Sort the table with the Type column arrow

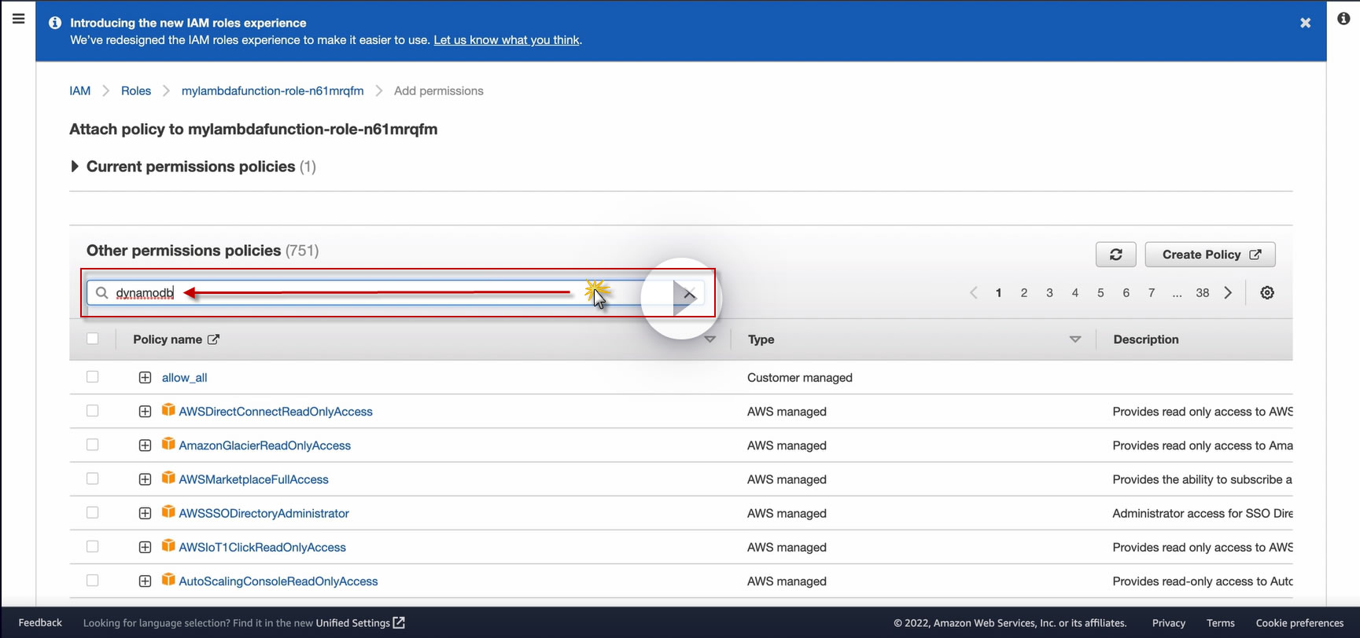pyautogui.click(x=1075, y=339)
